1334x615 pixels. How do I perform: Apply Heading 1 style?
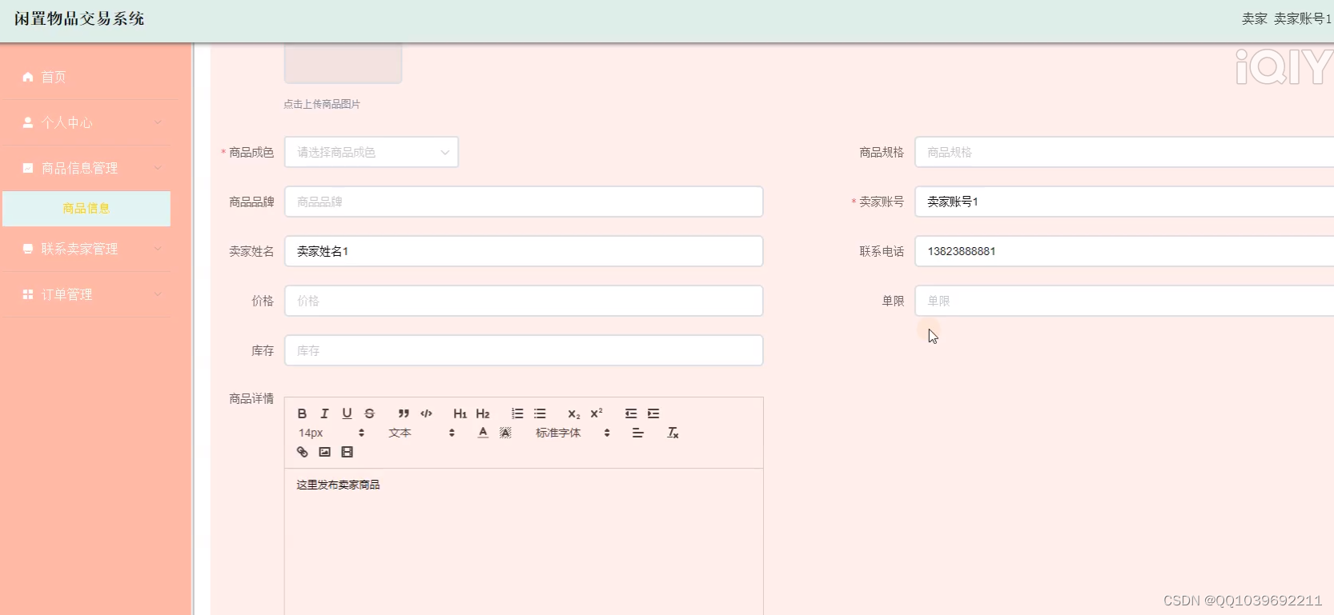pos(460,413)
